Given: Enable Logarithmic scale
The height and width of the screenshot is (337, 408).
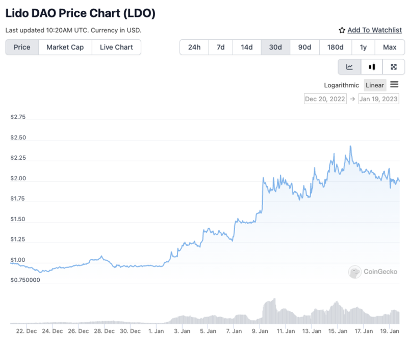Looking at the screenshot, I should [342, 85].
